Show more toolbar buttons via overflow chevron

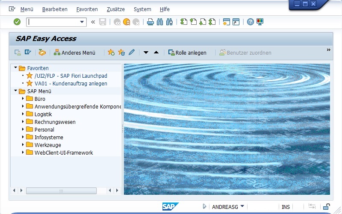(328, 50)
